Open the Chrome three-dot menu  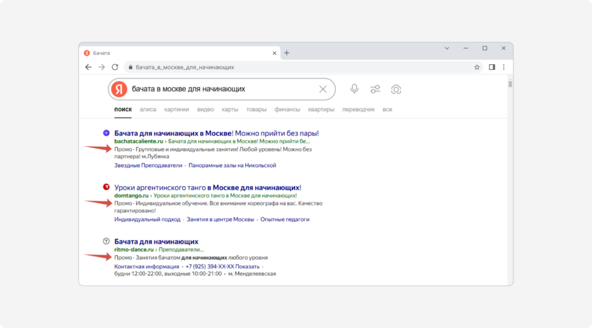point(504,67)
